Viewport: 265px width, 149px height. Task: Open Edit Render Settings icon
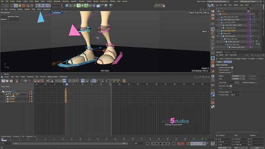(x=62, y=5)
